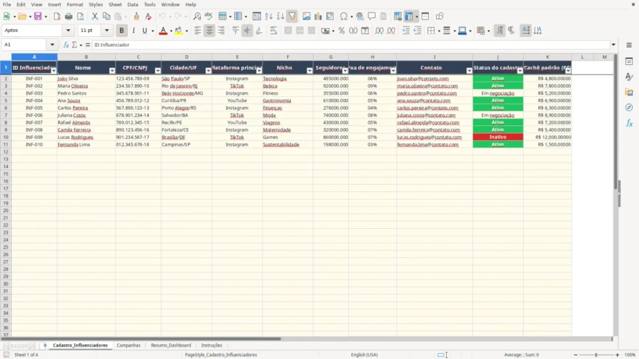Center text horizontally

click(210, 31)
